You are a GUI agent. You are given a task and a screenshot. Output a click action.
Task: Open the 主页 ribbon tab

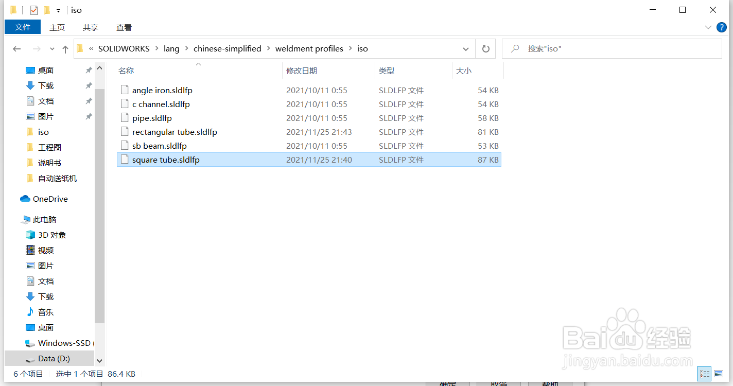57,27
